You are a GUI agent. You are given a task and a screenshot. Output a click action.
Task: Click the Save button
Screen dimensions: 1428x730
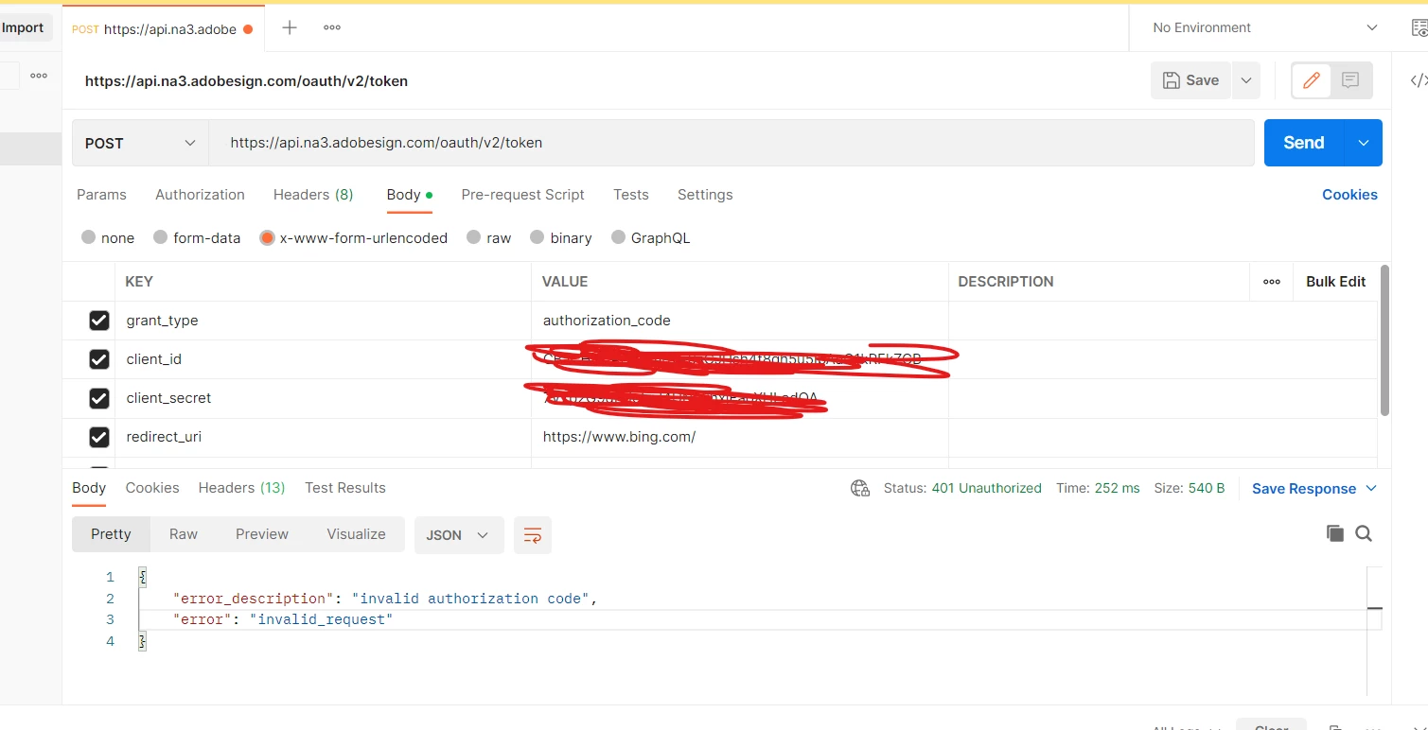click(x=1191, y=80)
